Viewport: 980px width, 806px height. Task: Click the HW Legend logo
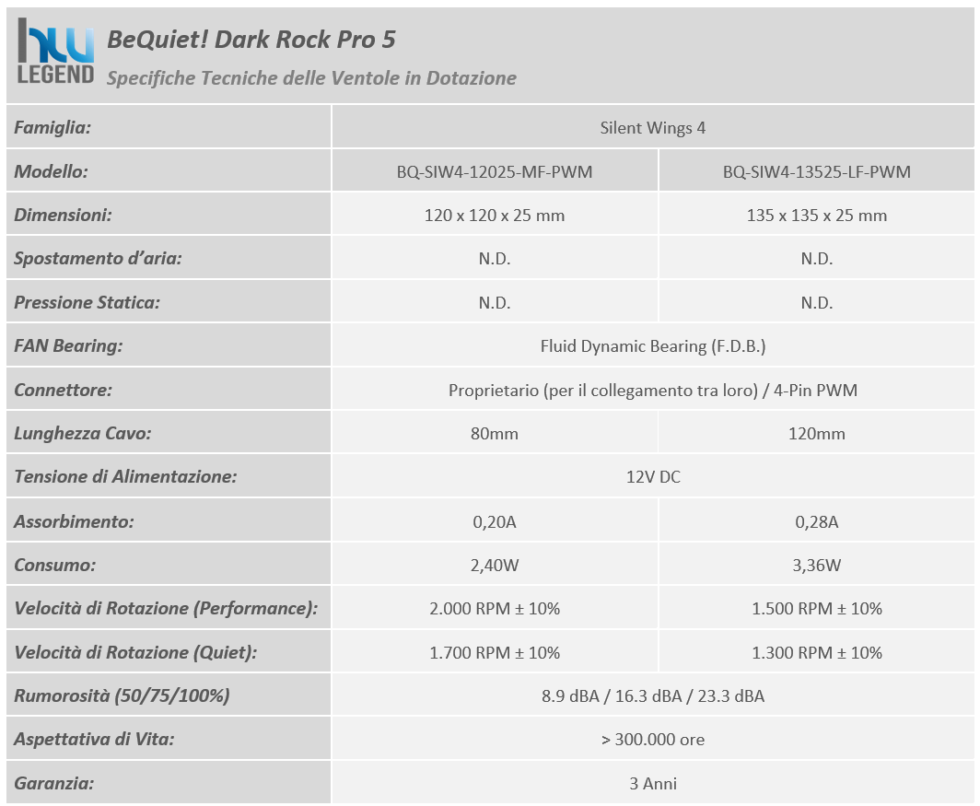pos(55,52)
